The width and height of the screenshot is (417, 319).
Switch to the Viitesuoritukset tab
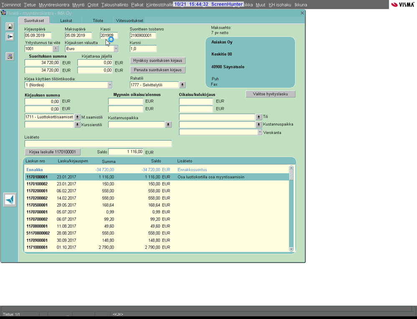tap(129, 20)
